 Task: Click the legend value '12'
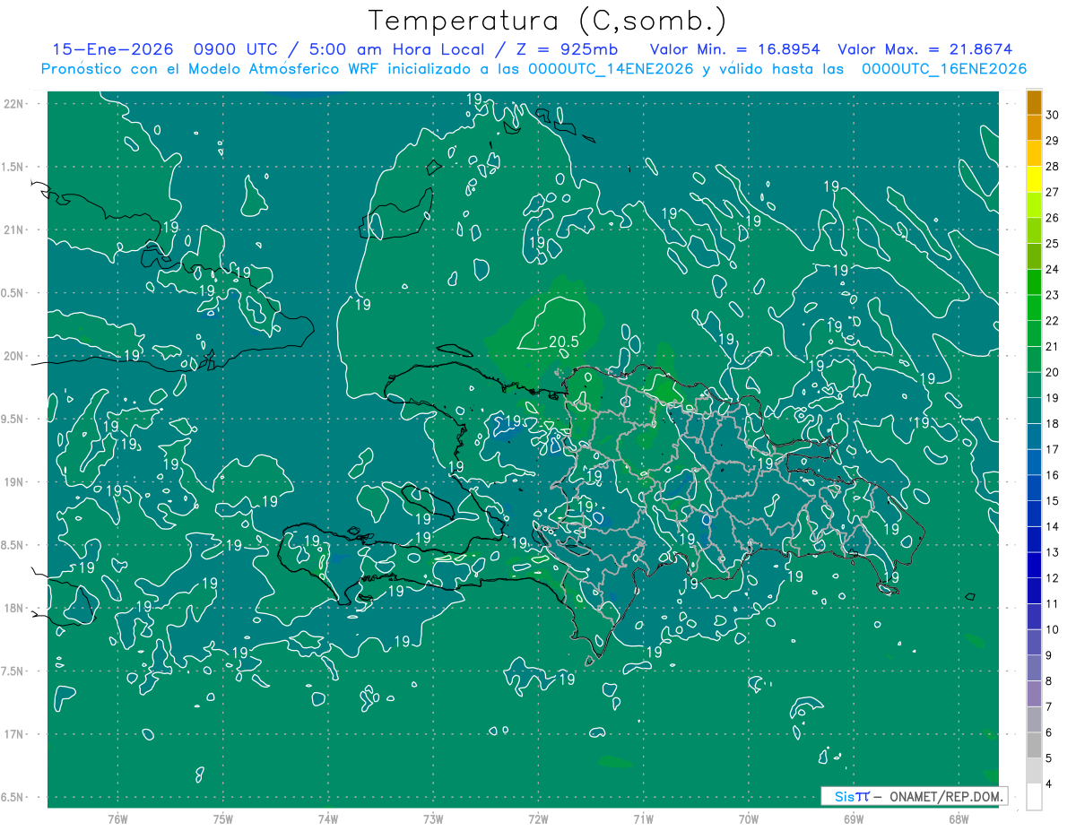pyautogui.click(x=1053, y=578)
